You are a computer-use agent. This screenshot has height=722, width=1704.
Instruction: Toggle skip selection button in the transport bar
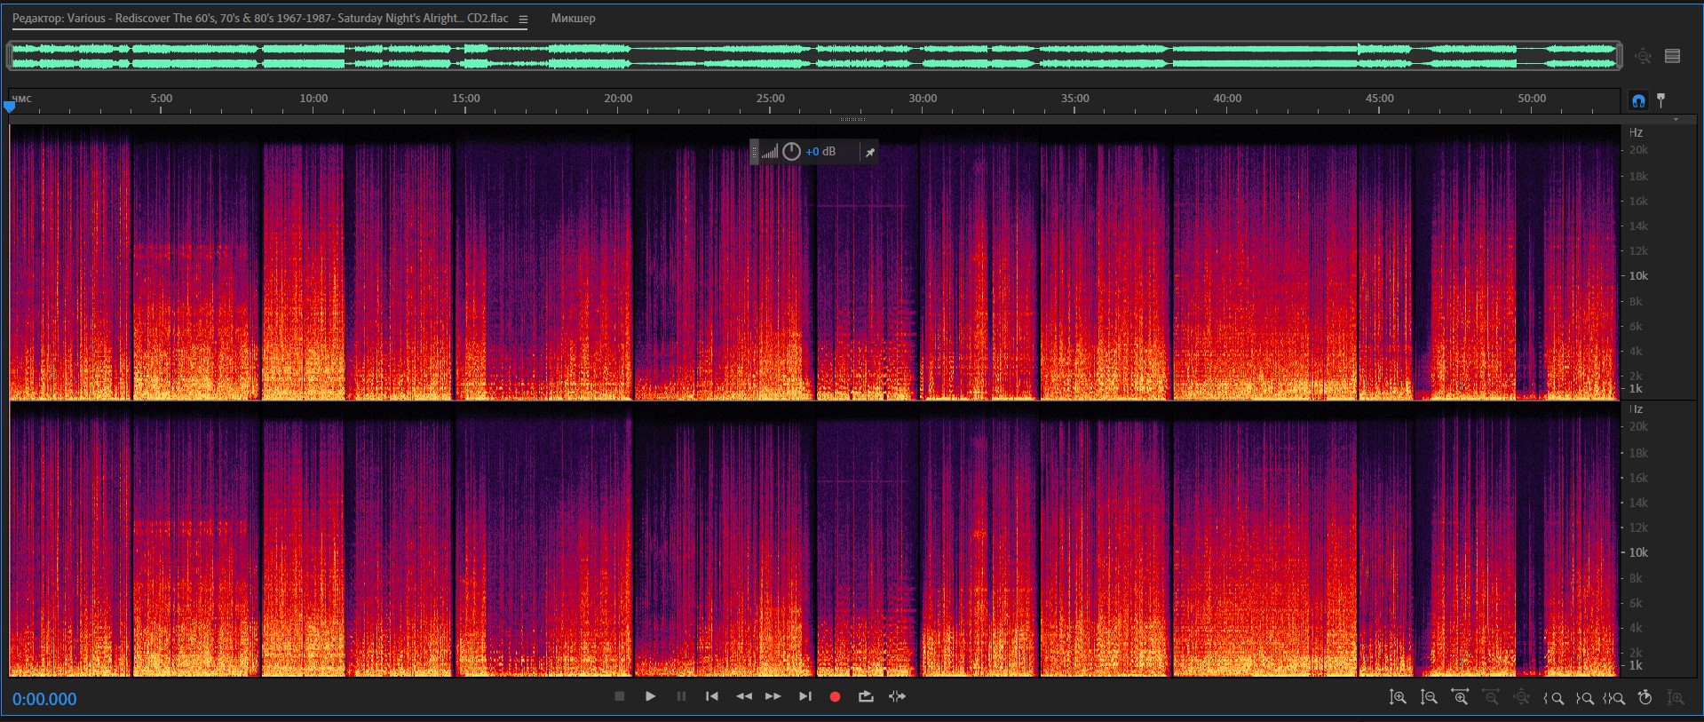[898, 697]
